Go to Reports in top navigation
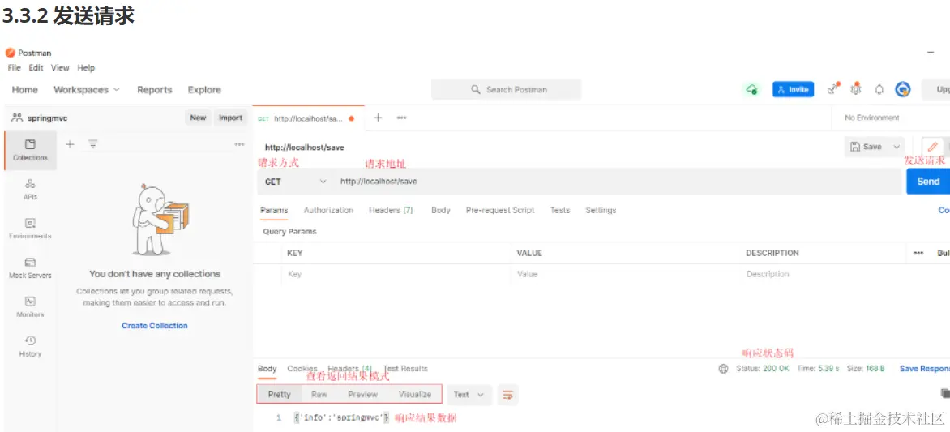 pyautogui.click(x=155, y=90)
